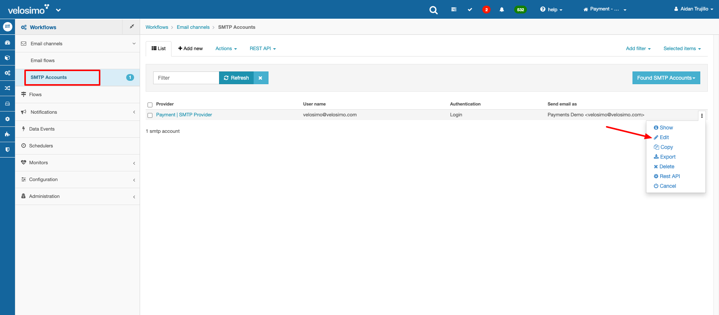Open the green 532 counter badge
Screen dimensions: 719x315
click(x=521, y=10)
